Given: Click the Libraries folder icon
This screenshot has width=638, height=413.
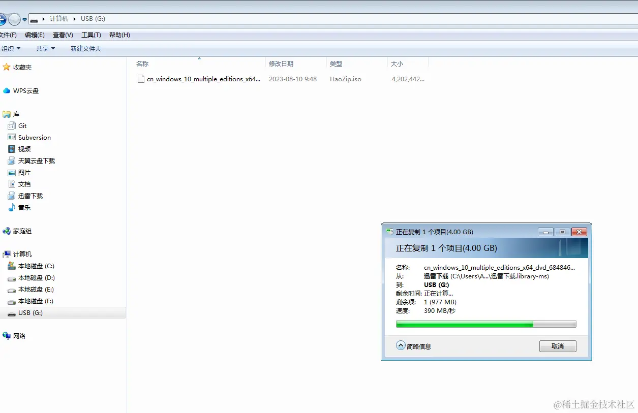Looking at the screenshot, I should coord(7,114).
